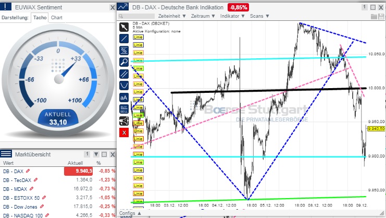The height and width of the screenshot is (218, 386).
Task: Click the DB - MDAX row
Action: click(x=58, y=189)
